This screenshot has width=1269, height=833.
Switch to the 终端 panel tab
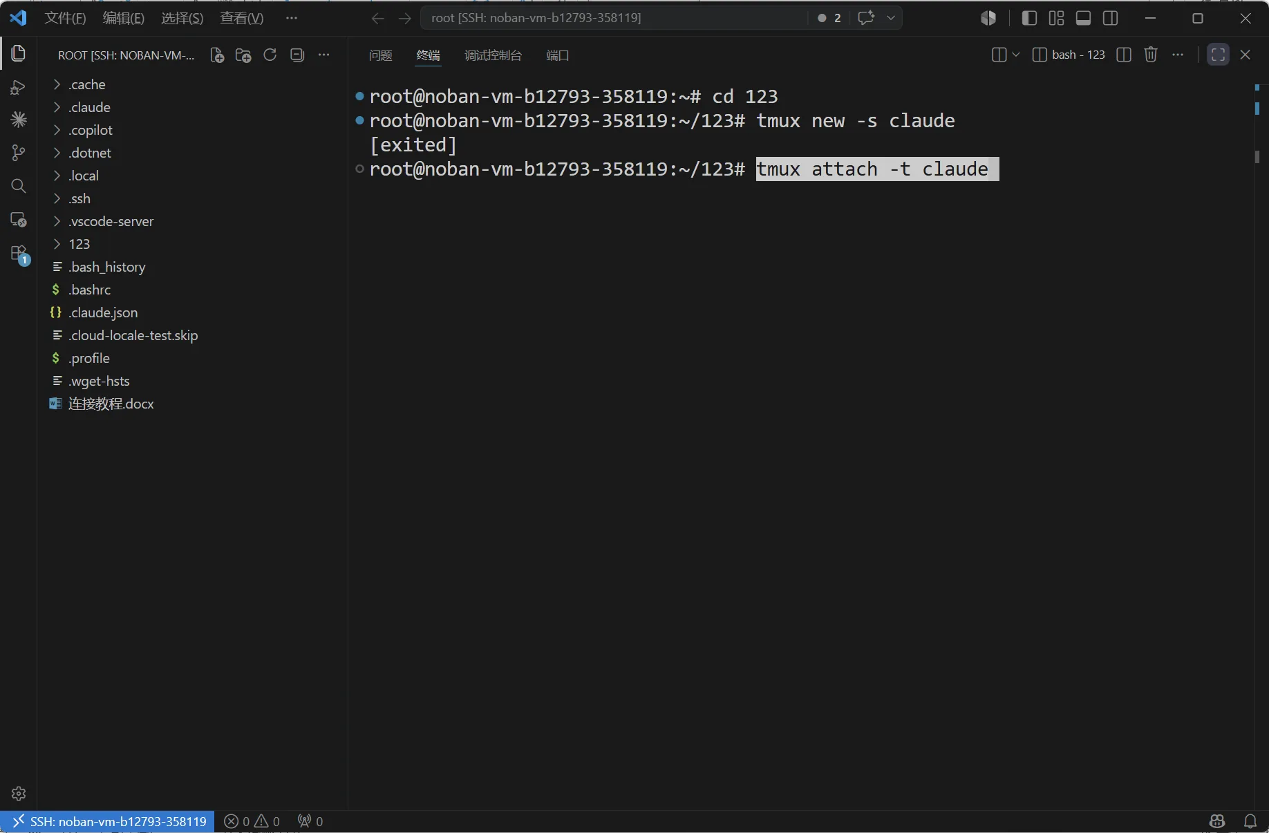point(428,55)
